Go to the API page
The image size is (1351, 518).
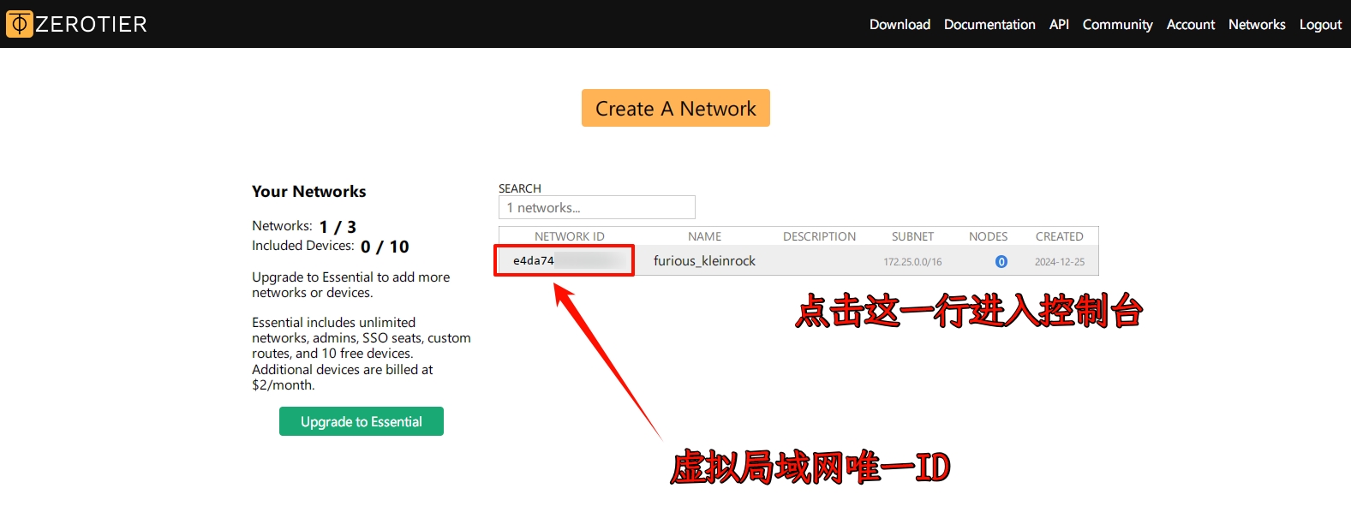tap(1059, 24)
